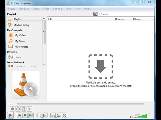The height and width of the screenshot is (120, 161).
Task: Sort playlist by Title column
Action: [x=81, y=19]
